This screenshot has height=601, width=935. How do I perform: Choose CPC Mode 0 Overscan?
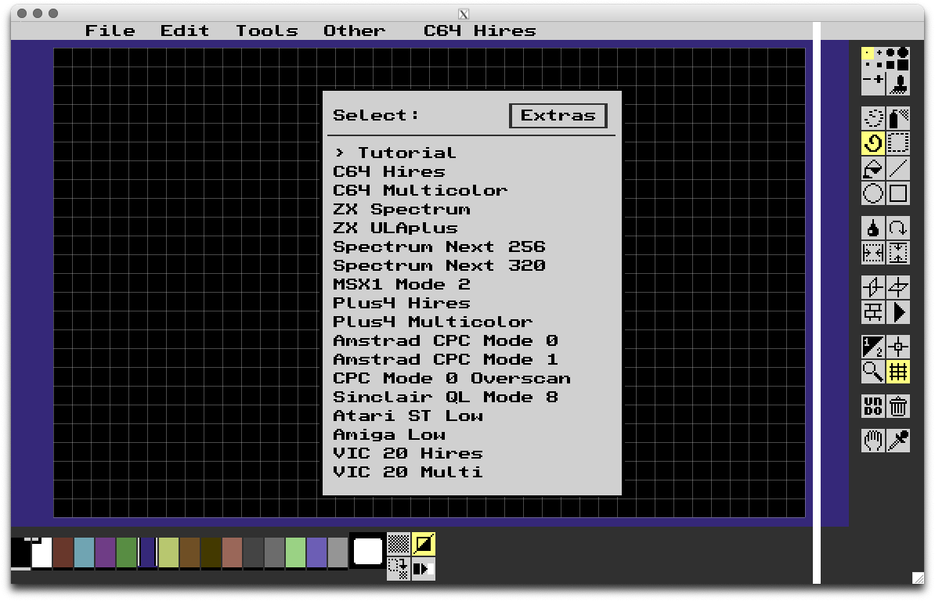(452, 378)
